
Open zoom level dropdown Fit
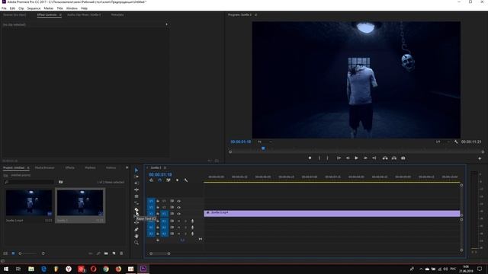click(265, 142)
